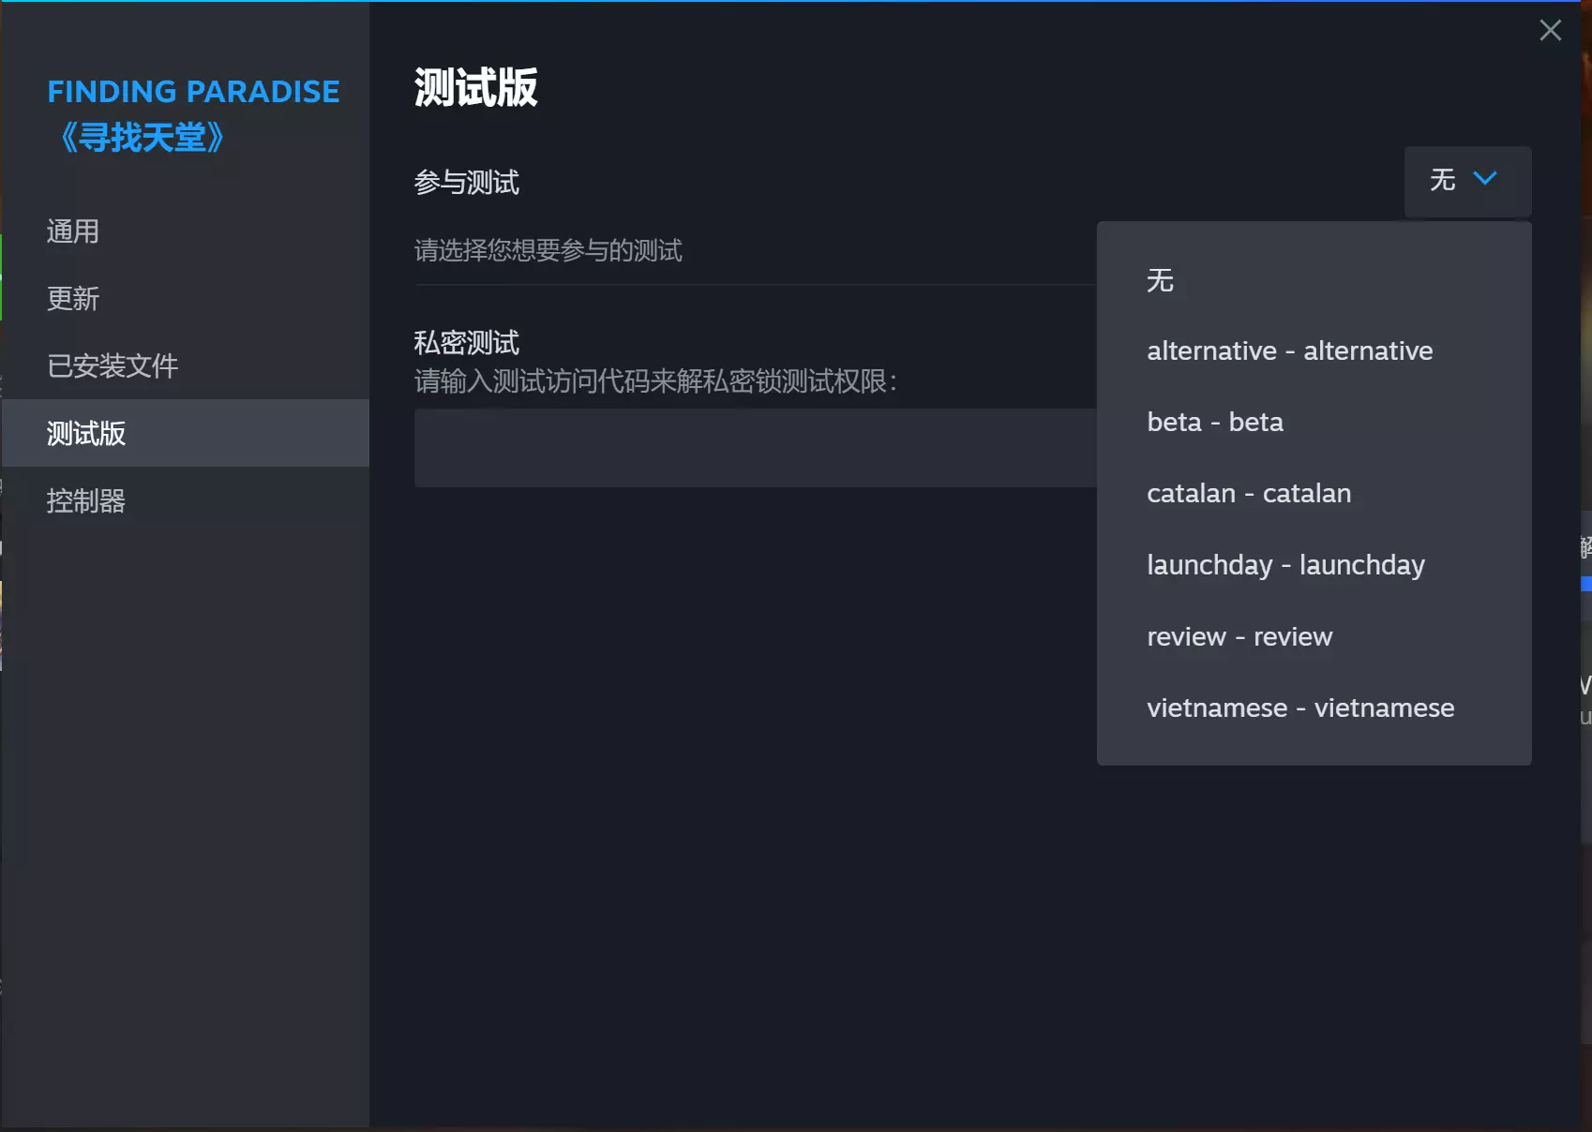Collapse the 参与测试 dropdown showing 无
Viewport: 1592px width, 1132px height.
[1467, 181]
